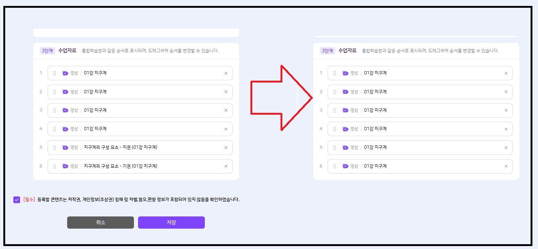Select drag handle of right panel row 4

point(335,129)
